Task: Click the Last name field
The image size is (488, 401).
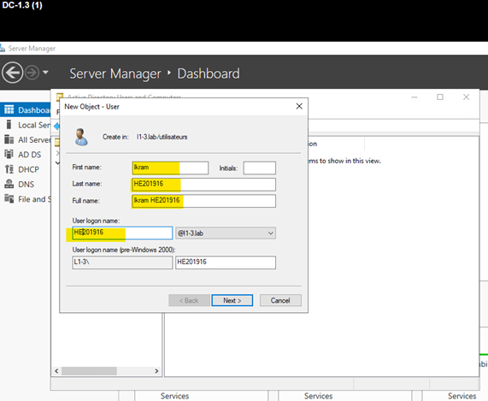Action: click(x=204, y=184)
